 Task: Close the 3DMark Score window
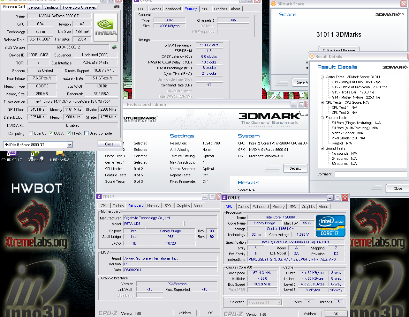[x=404, y=4]
